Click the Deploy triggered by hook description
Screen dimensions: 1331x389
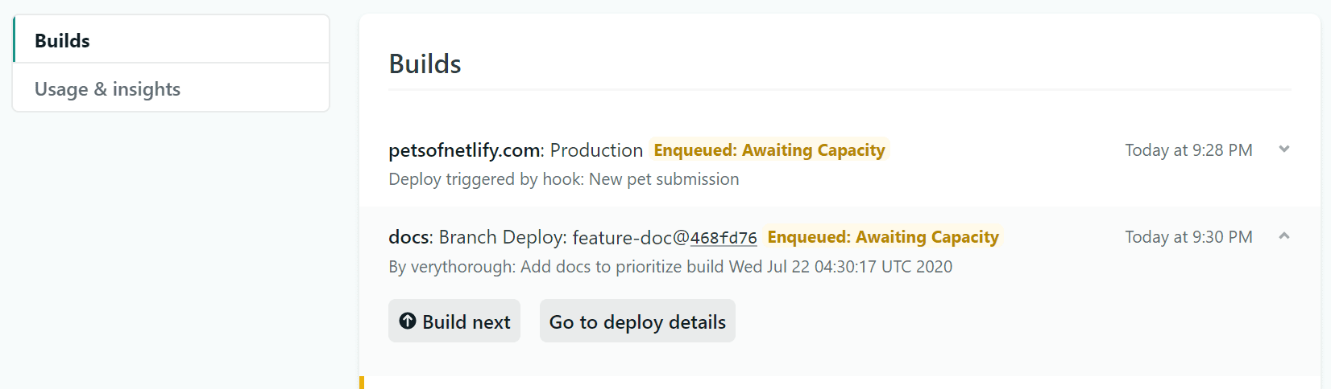coord(563,179)
